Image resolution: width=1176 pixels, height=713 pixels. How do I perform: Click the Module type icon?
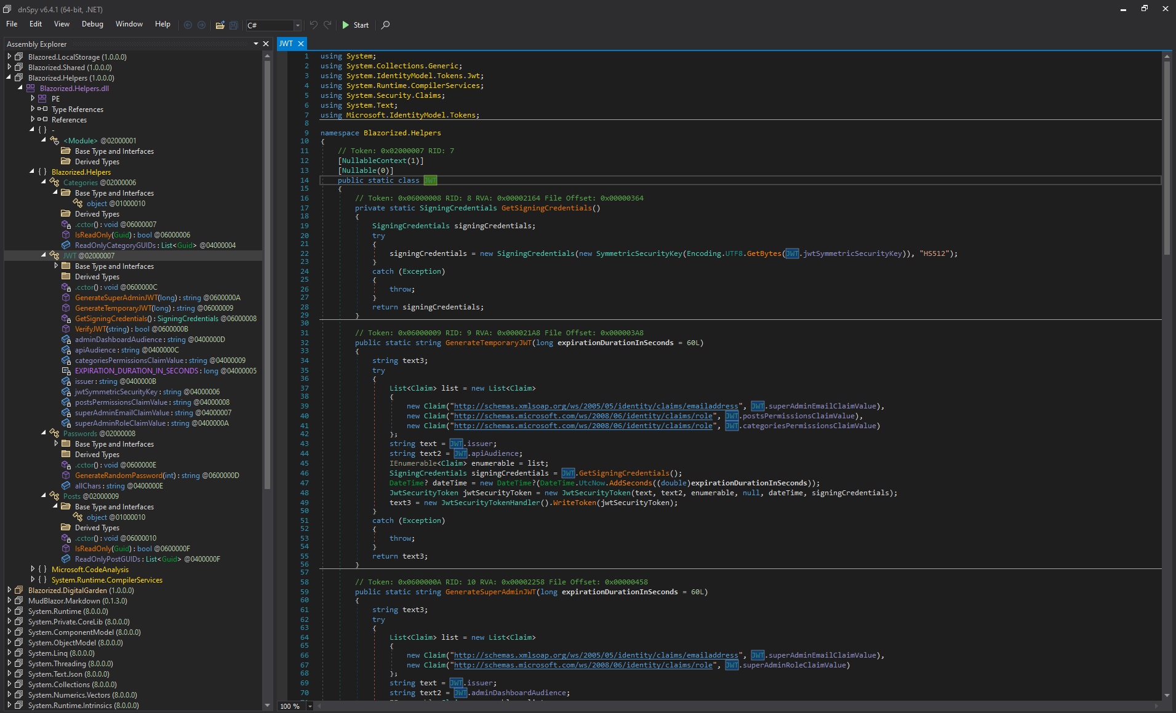(x=54, y=140)
